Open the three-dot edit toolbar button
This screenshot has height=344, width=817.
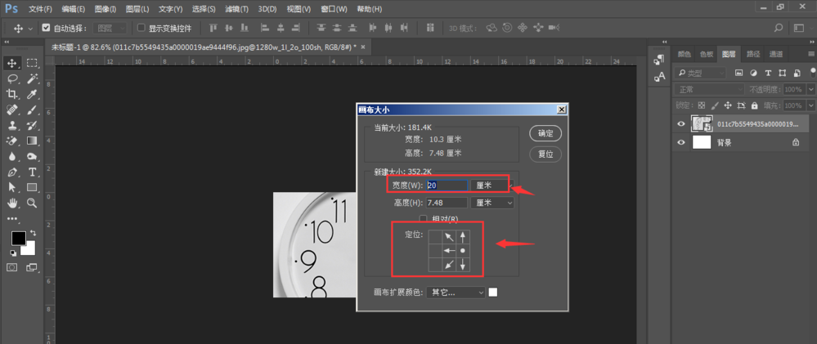click(11, 219)
